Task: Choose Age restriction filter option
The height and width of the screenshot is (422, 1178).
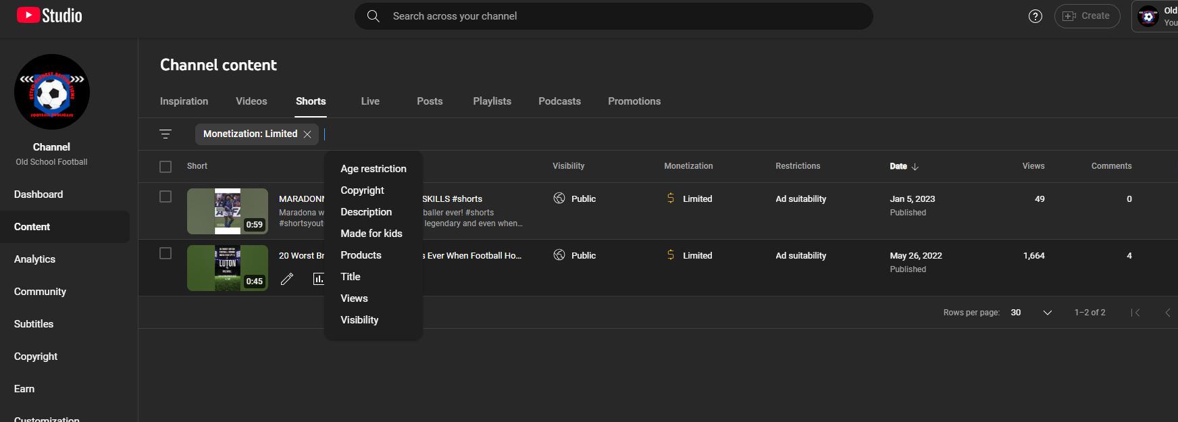Action: click(x=374, y=169)
